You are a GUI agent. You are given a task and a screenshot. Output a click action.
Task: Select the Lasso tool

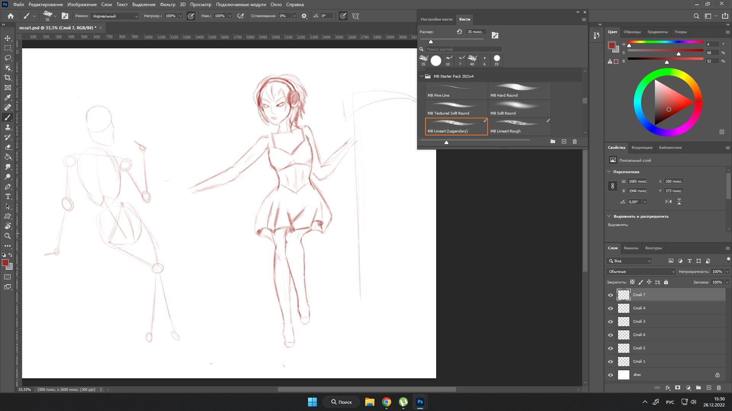8,58
